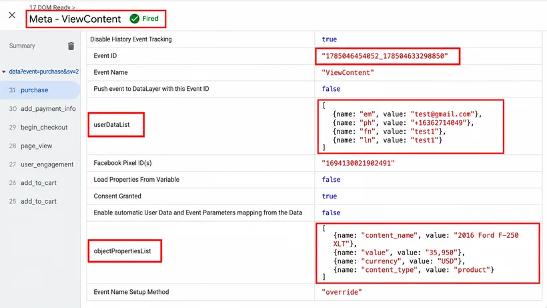Click the test@gmail.com email value
The width and height of the screenshot is (547, 308).
coord(442,114)
